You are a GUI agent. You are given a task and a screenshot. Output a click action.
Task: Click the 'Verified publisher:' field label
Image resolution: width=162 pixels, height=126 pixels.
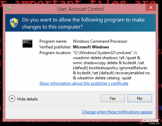coord(55,47)
